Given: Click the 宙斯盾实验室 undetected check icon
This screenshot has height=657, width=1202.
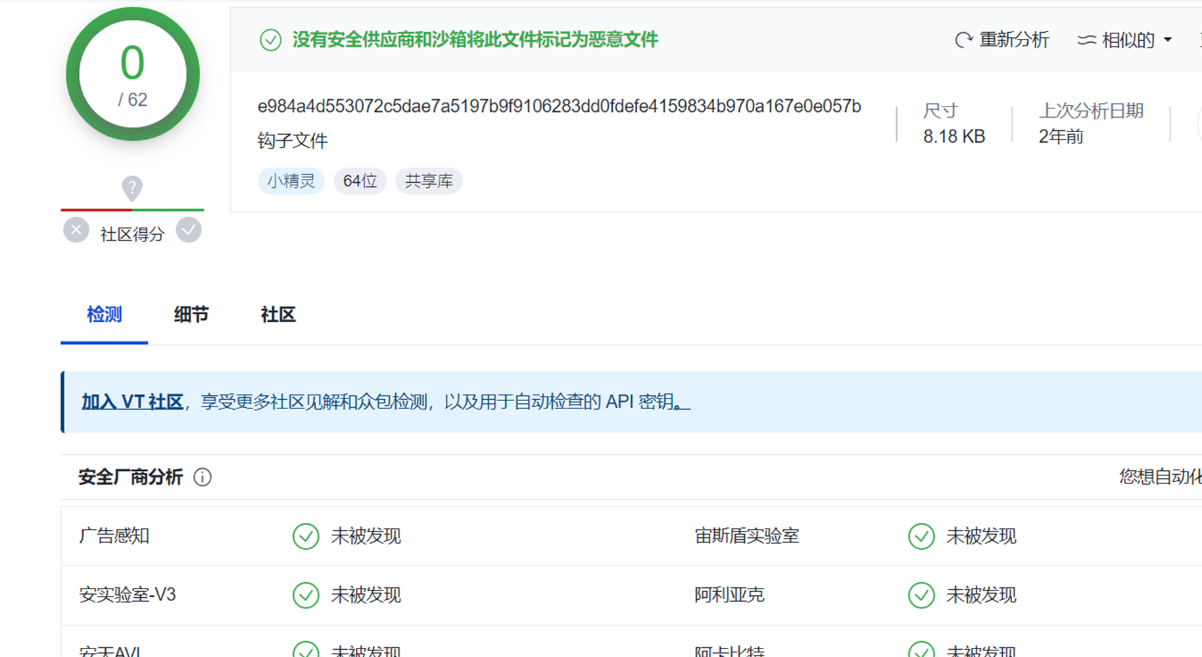Looking at the screenshot, I should click(x=921, y=536).
